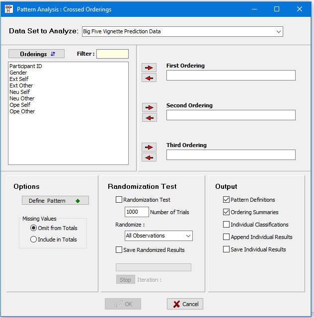Click left arrow to remove First Ordering
This screenshot has width=314, height=318.
point(149,78)
